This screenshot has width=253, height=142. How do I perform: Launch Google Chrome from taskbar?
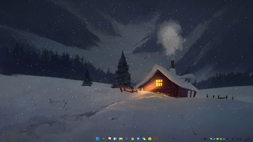coord(133,139)
